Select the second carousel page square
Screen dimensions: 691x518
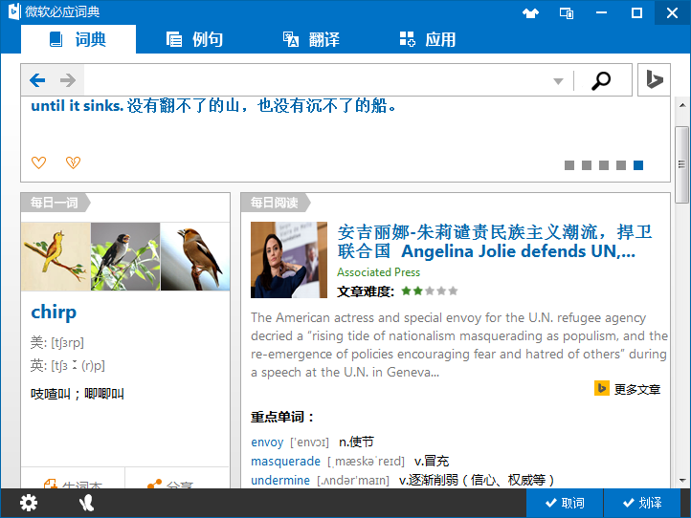coord(587,165)
